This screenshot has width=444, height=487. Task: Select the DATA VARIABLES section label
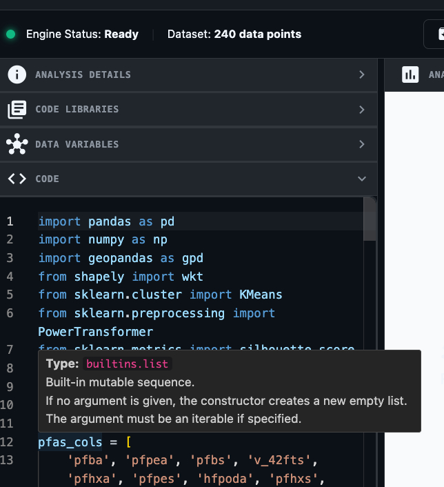77,144
